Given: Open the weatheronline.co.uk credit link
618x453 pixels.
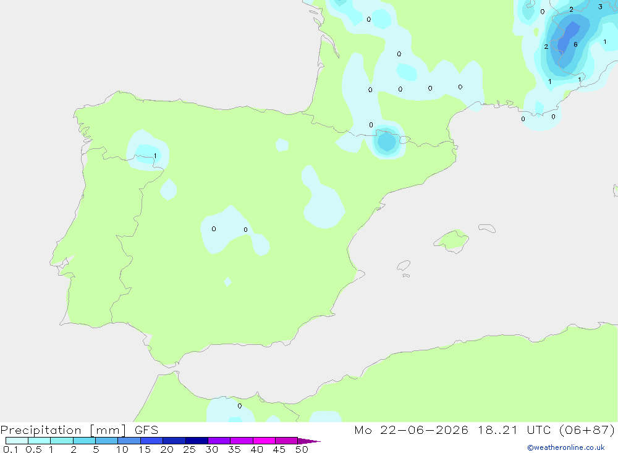Looking at the screenshot, I should tap(566, 447).
